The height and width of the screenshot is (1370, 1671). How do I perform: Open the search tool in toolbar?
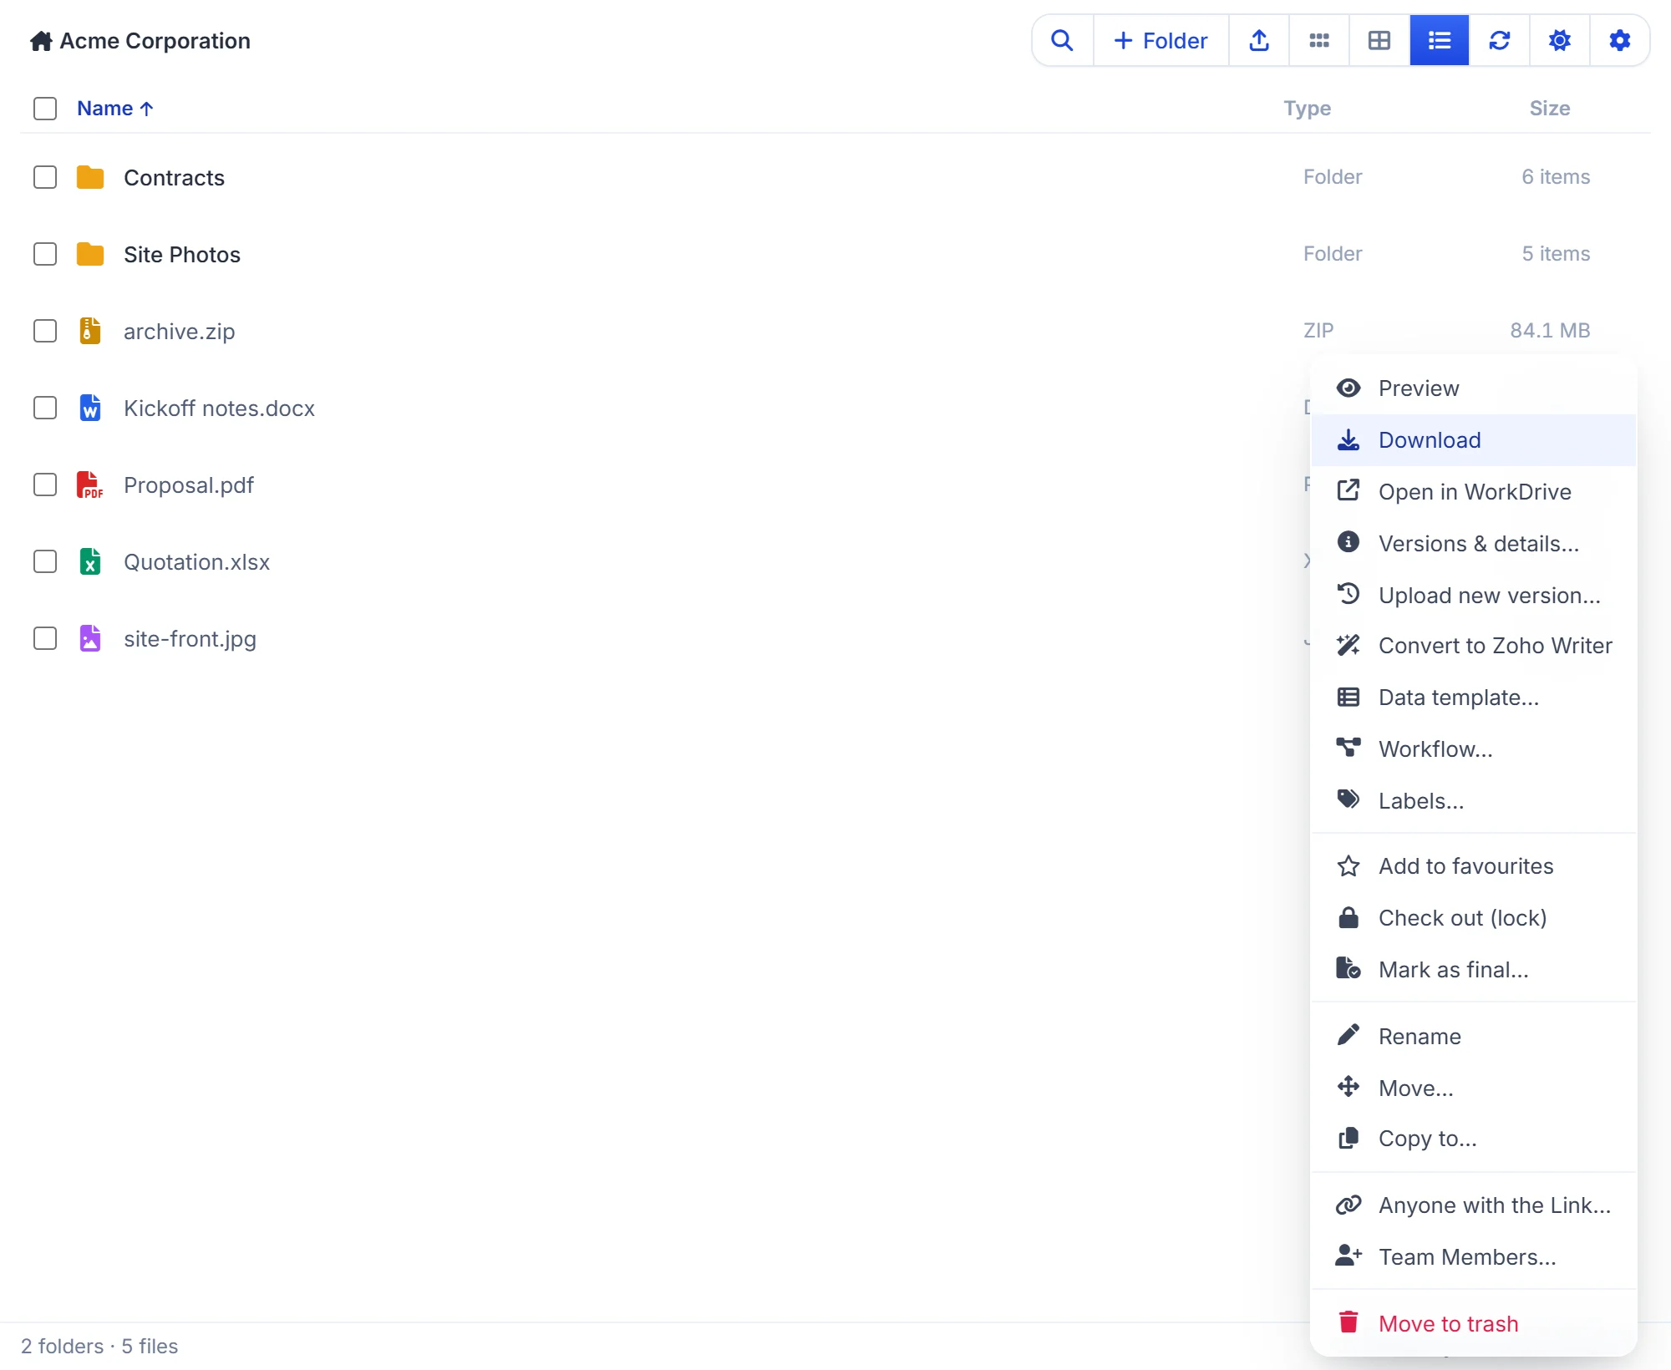pyautogui.click(x=1062, y=40)
